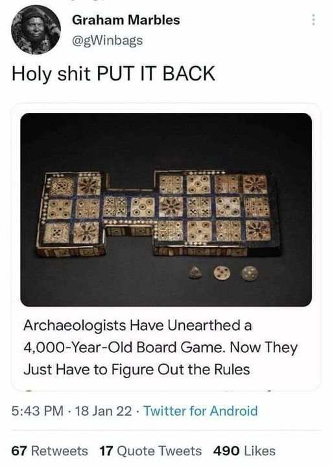Click the rosette square on board's right end

pos(255,184)
